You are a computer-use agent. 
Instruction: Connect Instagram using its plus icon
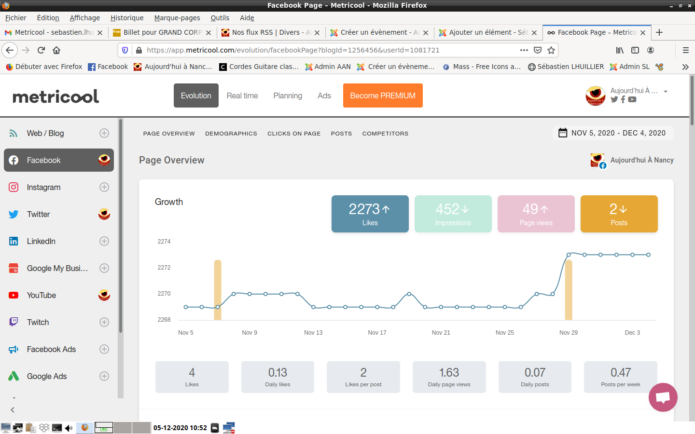pyautogui.click(x=104, y=187)
